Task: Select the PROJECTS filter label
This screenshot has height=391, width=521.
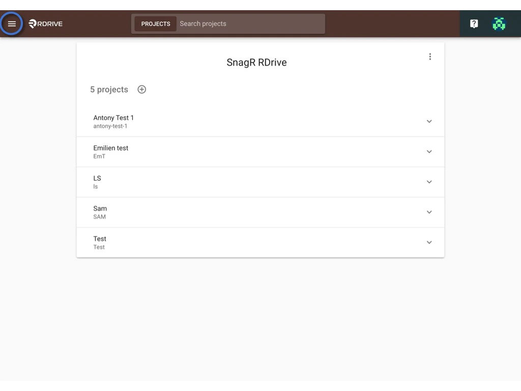Action: [155, 23]
